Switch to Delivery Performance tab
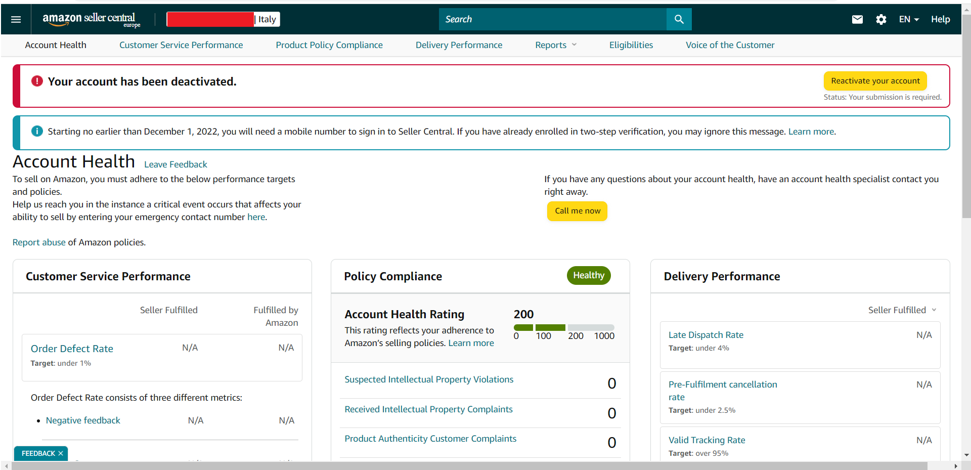This screenshot has width=971, height=470. pyautogui.click(x=459, y=45)
